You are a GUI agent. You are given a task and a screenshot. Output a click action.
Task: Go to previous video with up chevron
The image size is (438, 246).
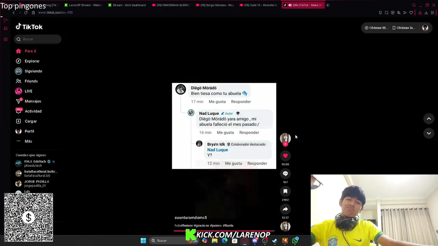coord(429,119)
